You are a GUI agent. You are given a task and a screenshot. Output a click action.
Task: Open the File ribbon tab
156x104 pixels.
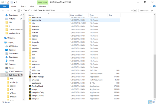pyautogui.click(x=5, y=6)
